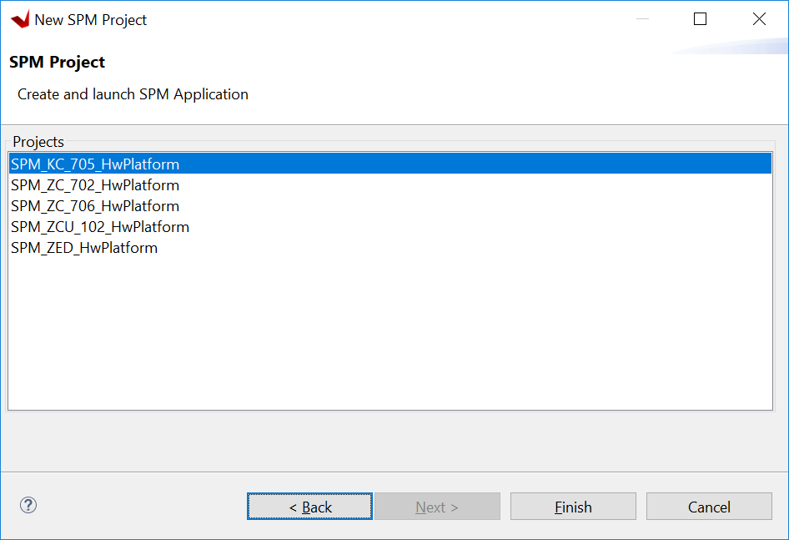
Task: Select SPM_ZC_706_HwPlatform project
Action: coord(94,205)
